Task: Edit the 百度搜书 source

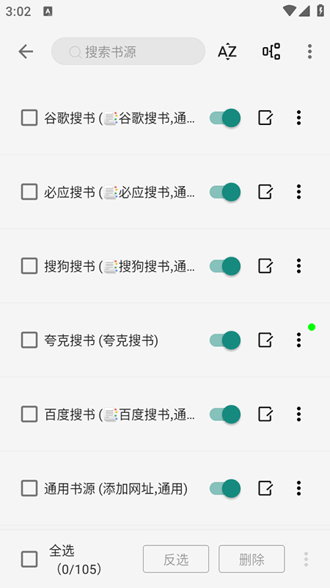Action: pos(265,414)
